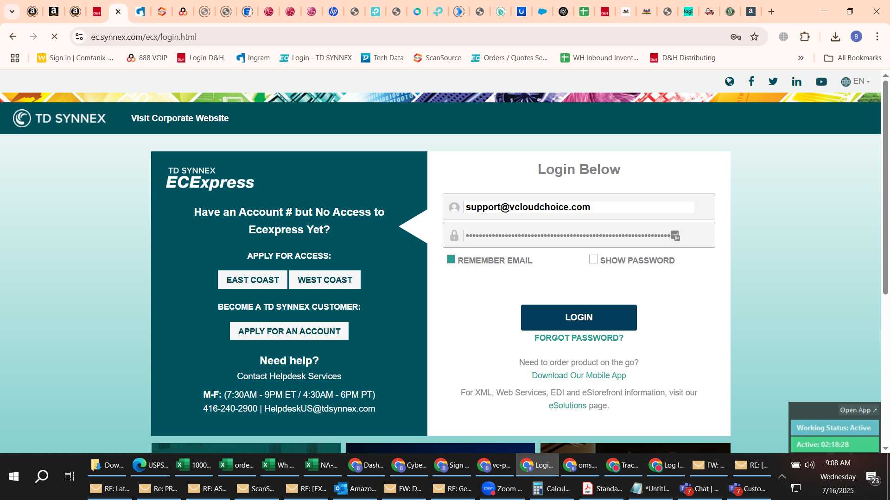
Task: Switch to the logi tab
Action: coord(688,12)
